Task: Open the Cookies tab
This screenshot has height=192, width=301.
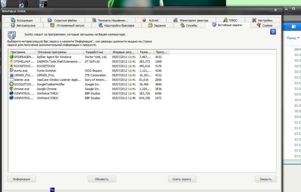Action: click(x=265, y=25)
